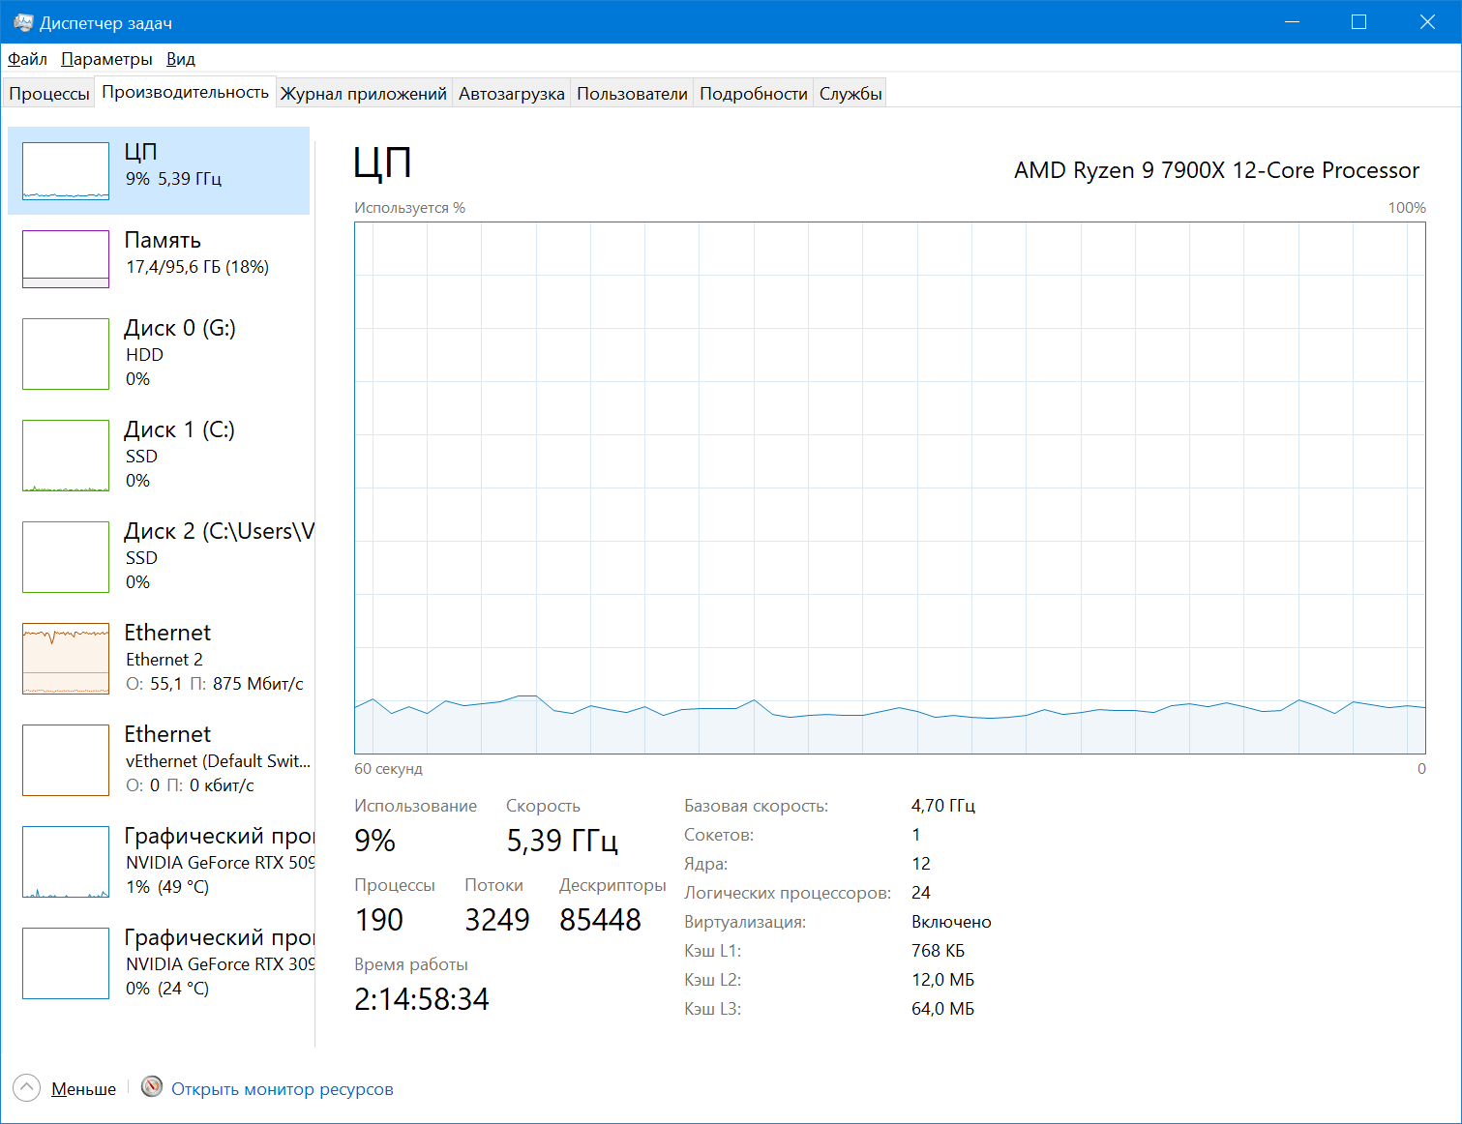Click the Меньше button label
The height and width of the screenshot is (1124, 1462).
click(x=83, y=1089)
